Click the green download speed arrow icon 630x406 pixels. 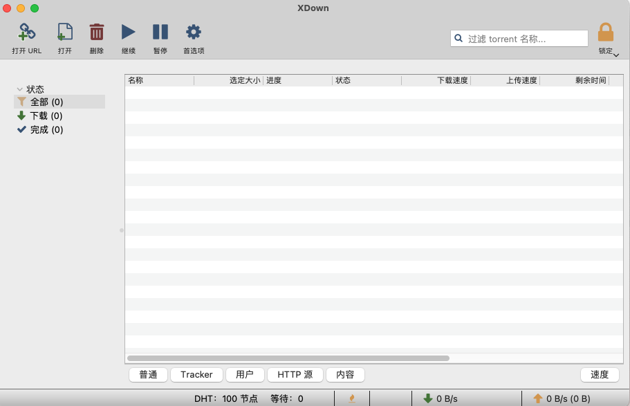pyautogui.click(x=428, y=398)
